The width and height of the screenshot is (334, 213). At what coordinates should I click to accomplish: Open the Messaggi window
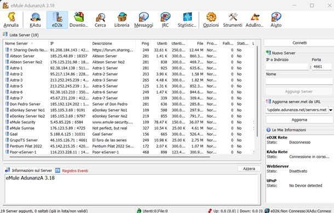click(144, 20)
